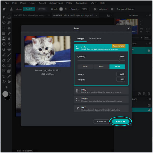Expand the PNG format option
Image resolution: width=153 pixels, height=153 pixels.
pyautogui.click(x=101, y=91)
